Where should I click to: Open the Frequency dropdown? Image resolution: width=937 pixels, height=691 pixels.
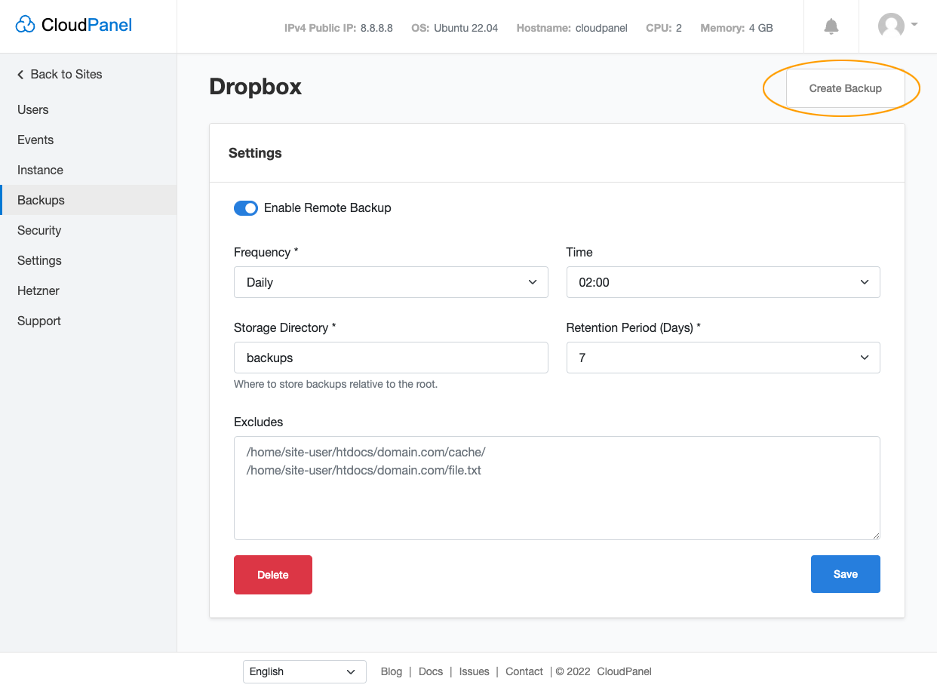coord(391,281)
